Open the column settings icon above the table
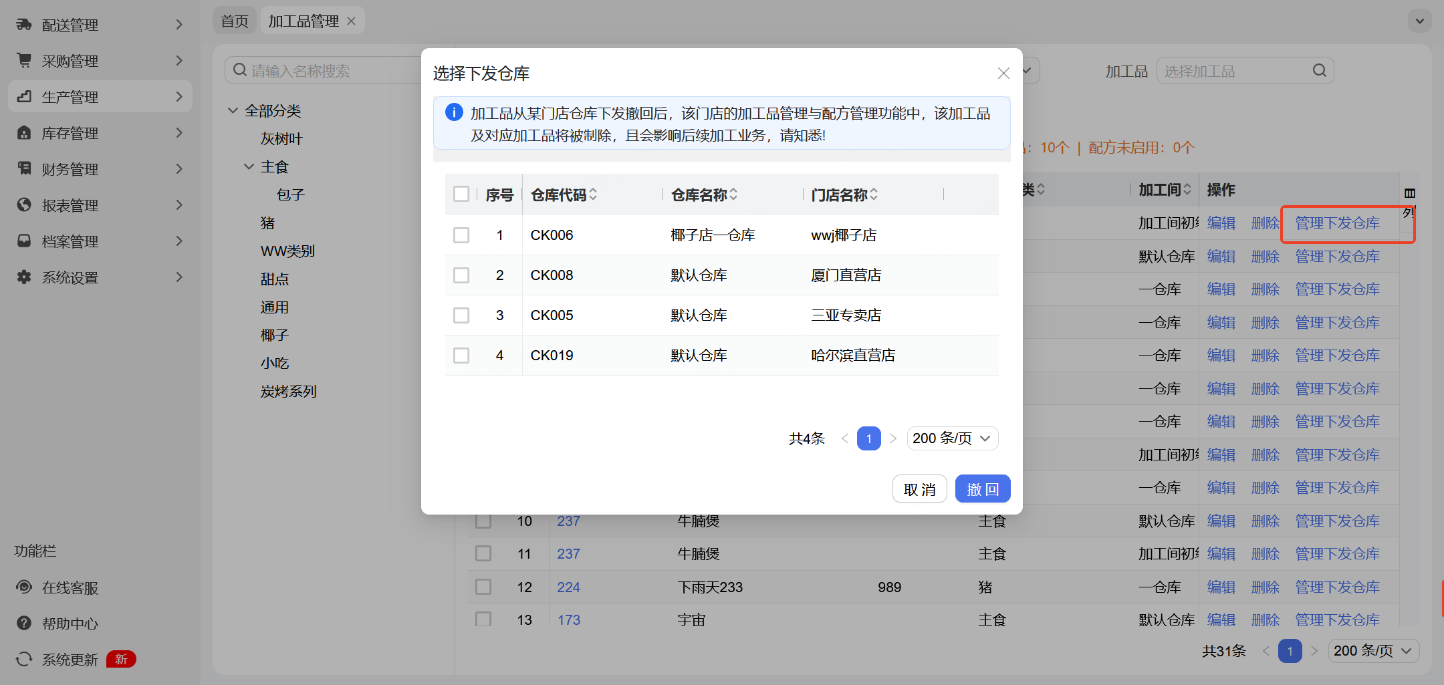Screen dimensions: 1444x685 point(1410,193)
